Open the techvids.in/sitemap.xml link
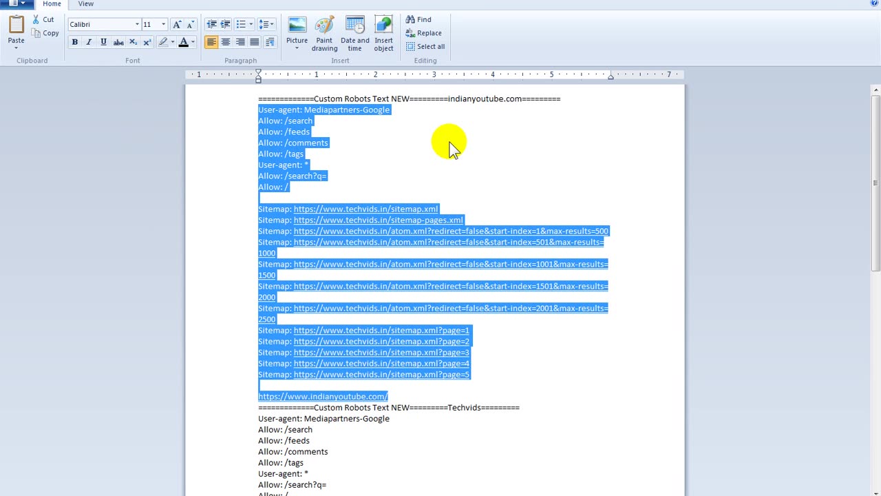The height and width of the screenshot is (496, 881). tap(365, 209)
